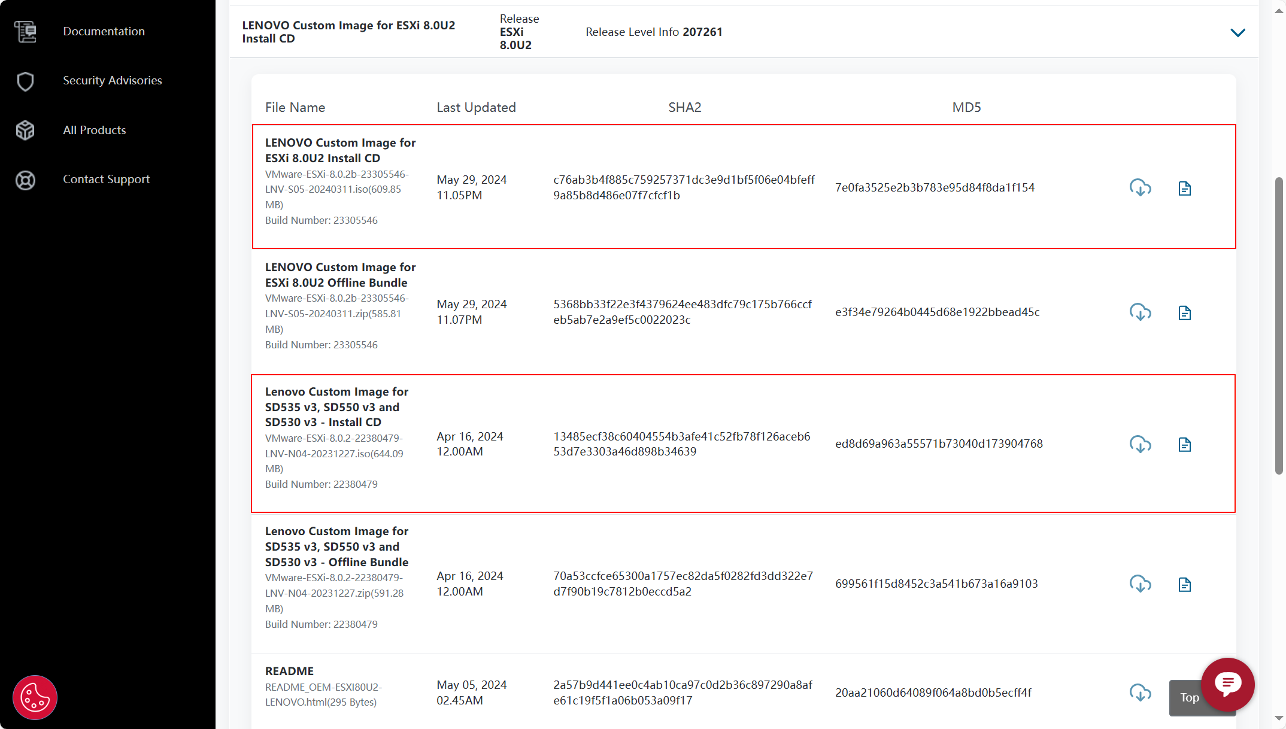
Task: Select the SD535 v3 Install CD file title
Action: (336, 407)
